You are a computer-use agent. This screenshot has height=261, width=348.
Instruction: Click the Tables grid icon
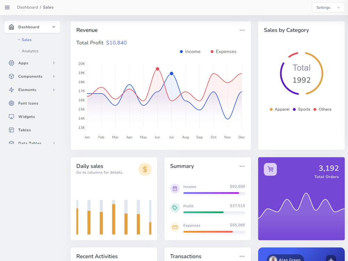tap(11, 130)
